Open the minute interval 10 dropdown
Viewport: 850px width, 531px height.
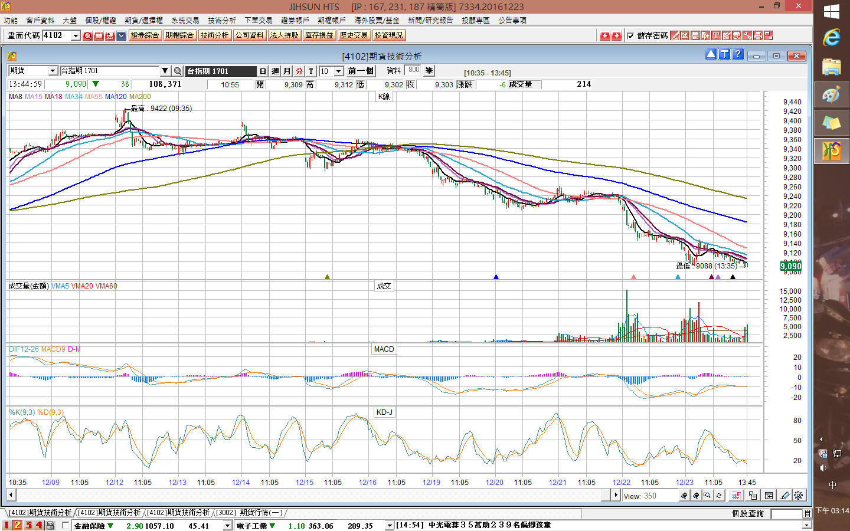pyautogui.click(x=339, y=71)
